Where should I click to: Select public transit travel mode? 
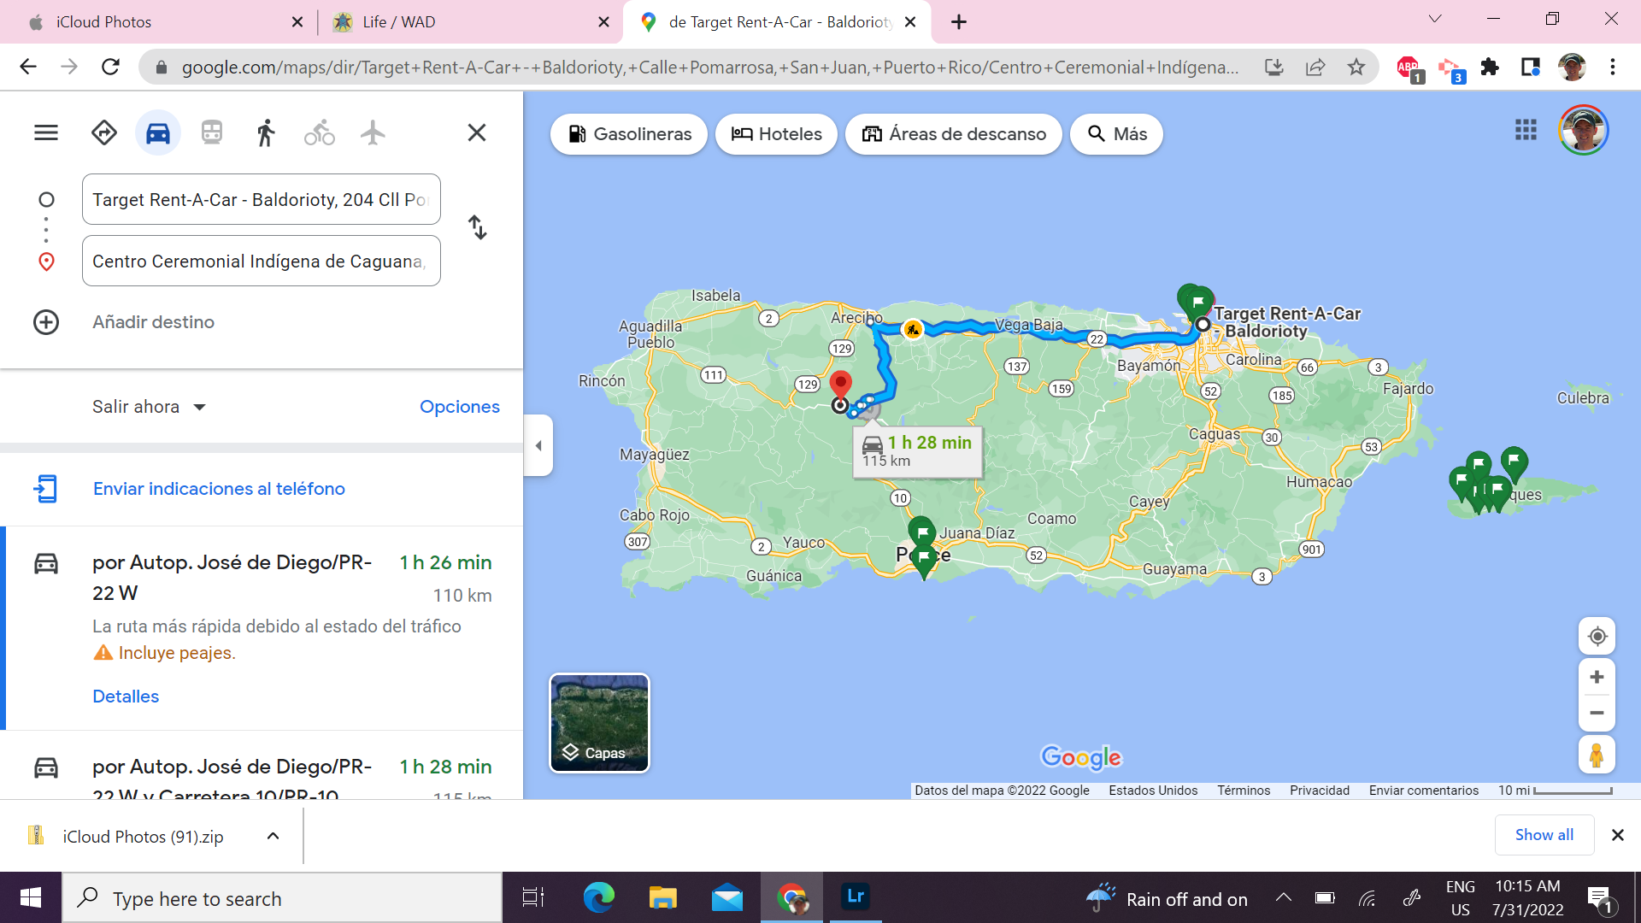point(212,132)
